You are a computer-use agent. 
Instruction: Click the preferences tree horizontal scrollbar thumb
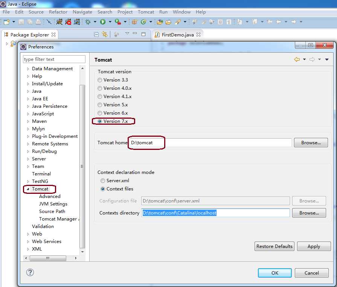[48, 258]
